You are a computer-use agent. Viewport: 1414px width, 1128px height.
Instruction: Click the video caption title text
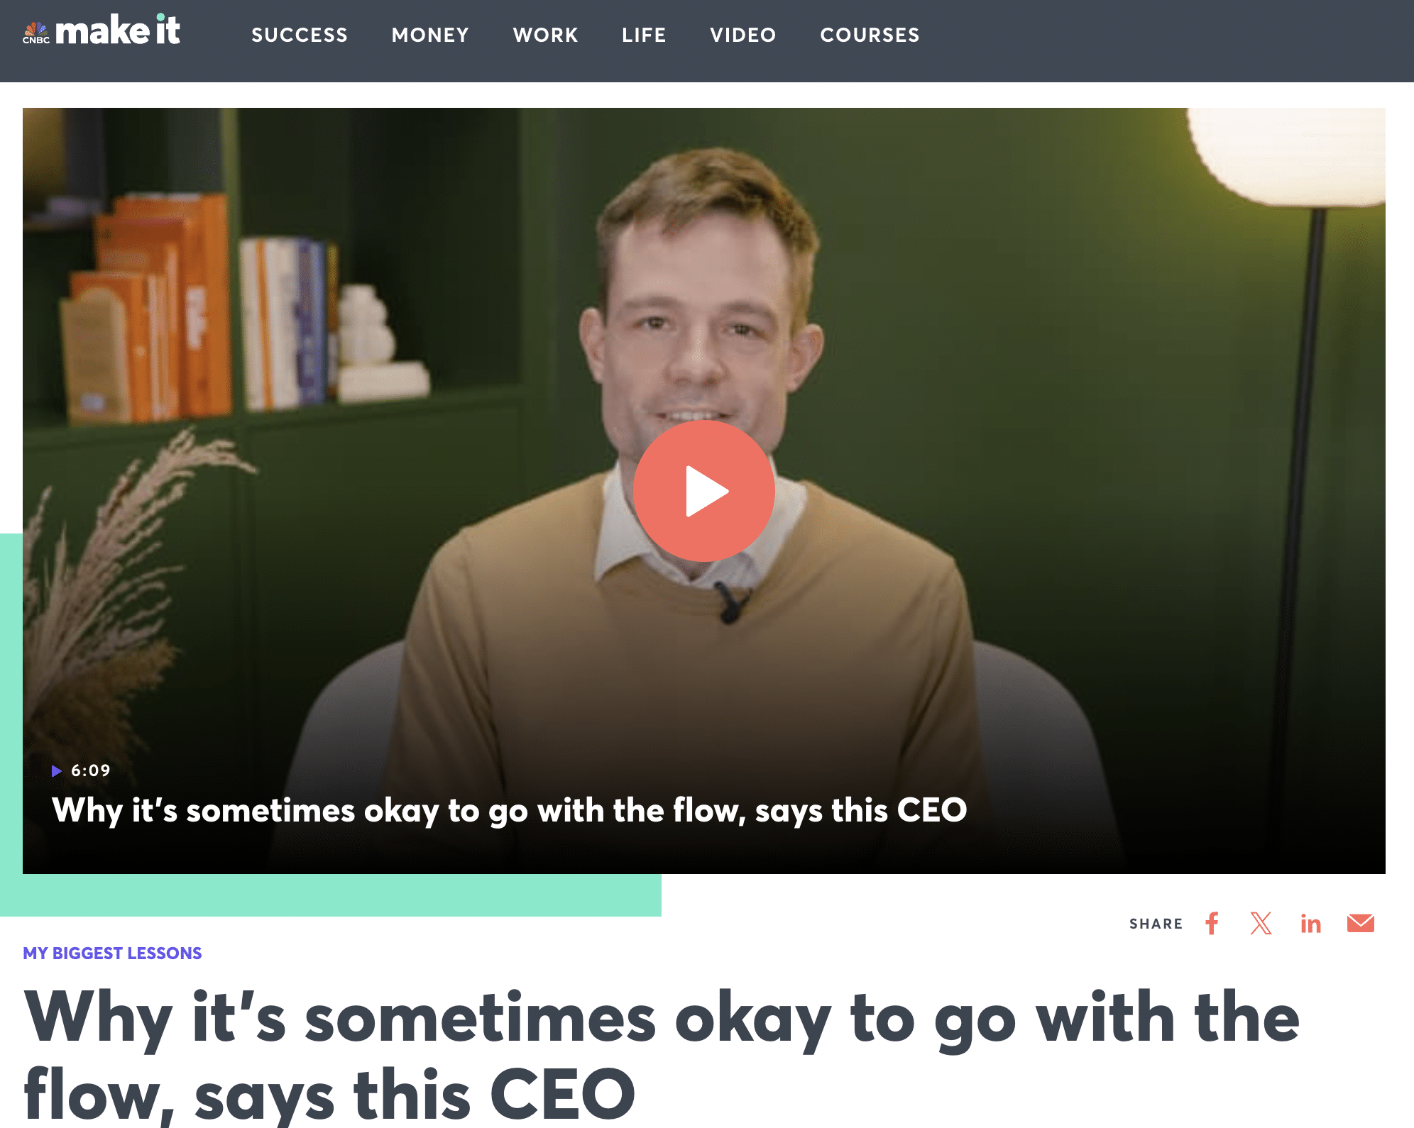[x=509, y=811]
